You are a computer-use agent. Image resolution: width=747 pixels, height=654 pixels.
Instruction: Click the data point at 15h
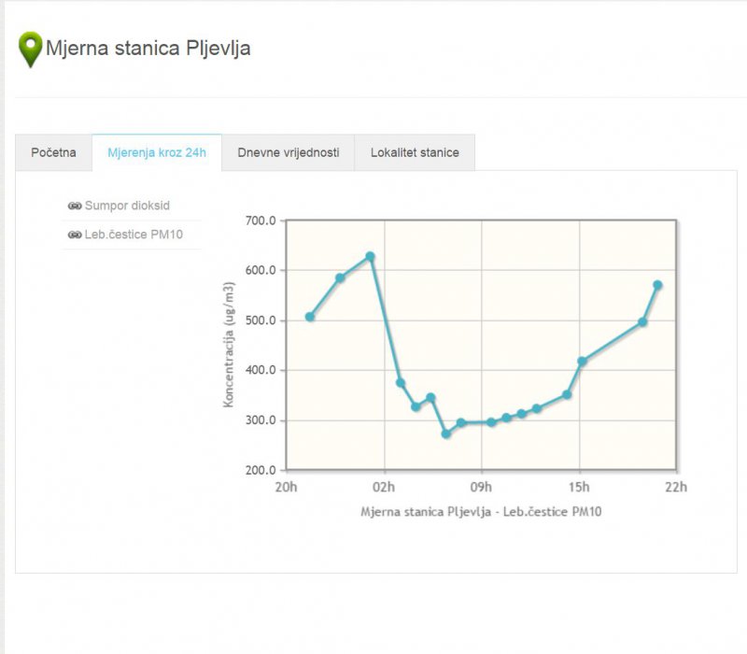click(x=582, y=361)
